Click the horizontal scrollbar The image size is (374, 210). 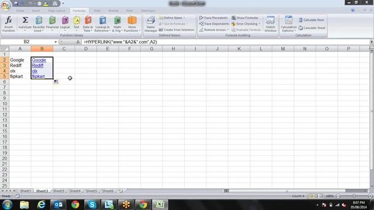[287, 191]
